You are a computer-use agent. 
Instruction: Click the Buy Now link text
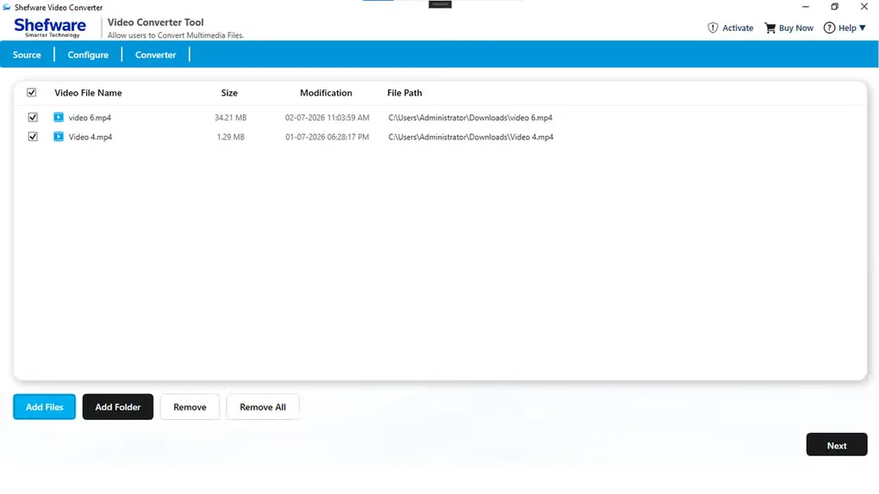click(796, 28)
